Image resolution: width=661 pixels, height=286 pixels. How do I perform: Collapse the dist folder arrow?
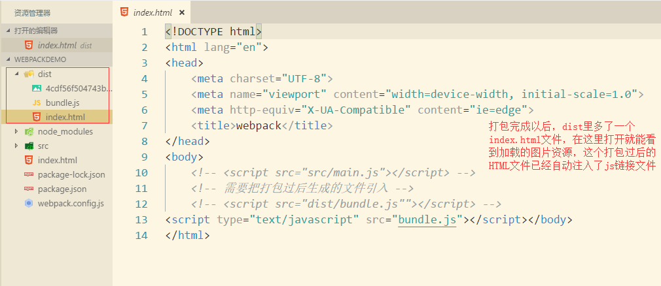[17, 74]
